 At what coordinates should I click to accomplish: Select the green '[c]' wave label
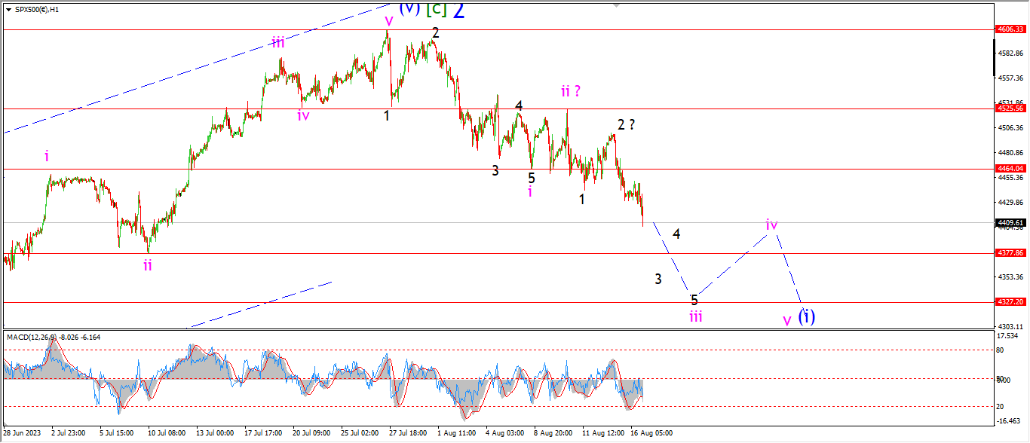coord(436,9)
